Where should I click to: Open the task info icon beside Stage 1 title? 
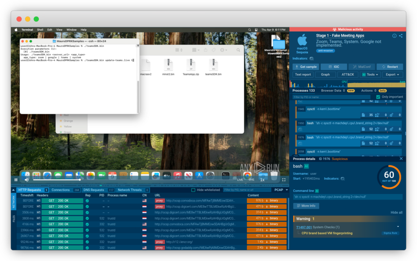tap(394, 36)
